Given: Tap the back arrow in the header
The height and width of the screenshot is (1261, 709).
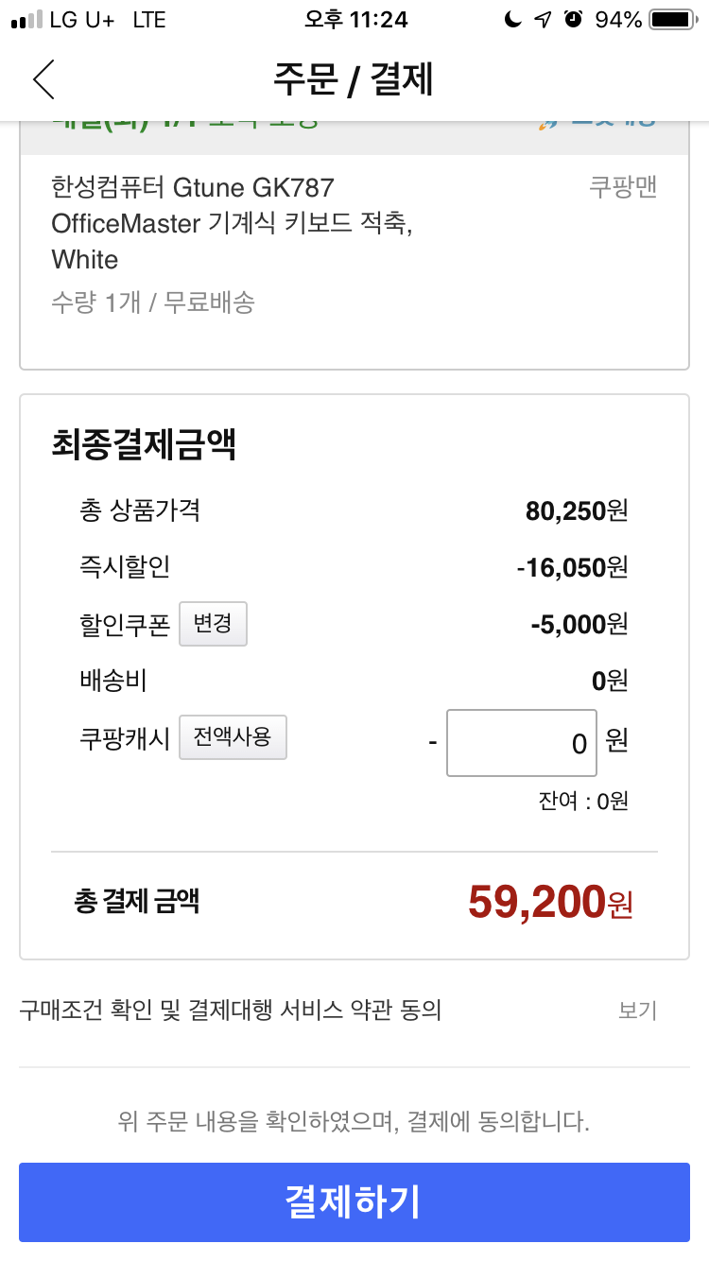Looking at the screenshot, I should pos(44,79).
